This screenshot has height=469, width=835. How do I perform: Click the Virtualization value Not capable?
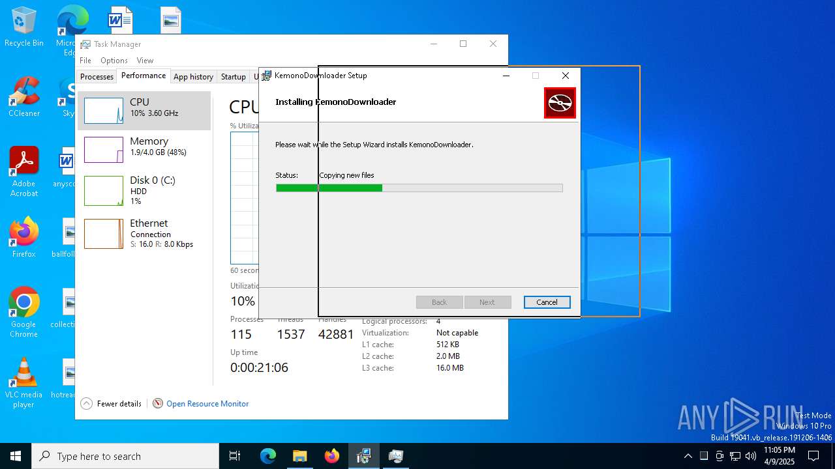point(457,333)
